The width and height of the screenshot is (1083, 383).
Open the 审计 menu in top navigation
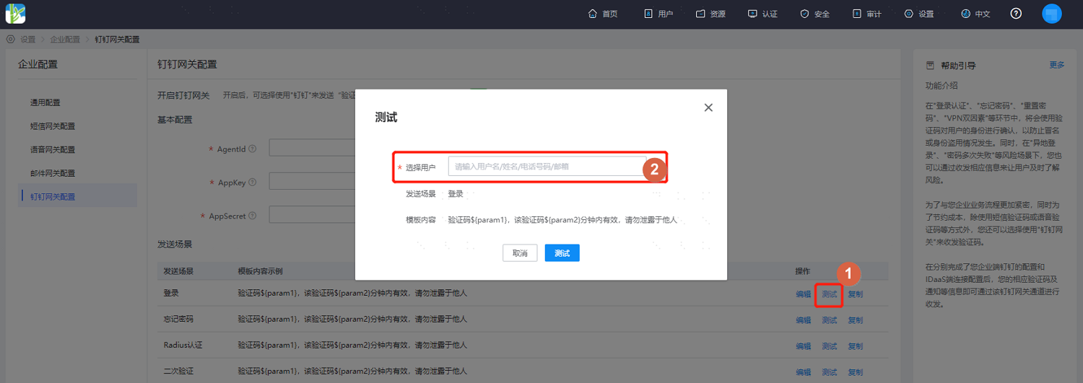click(x=867, y=14)
